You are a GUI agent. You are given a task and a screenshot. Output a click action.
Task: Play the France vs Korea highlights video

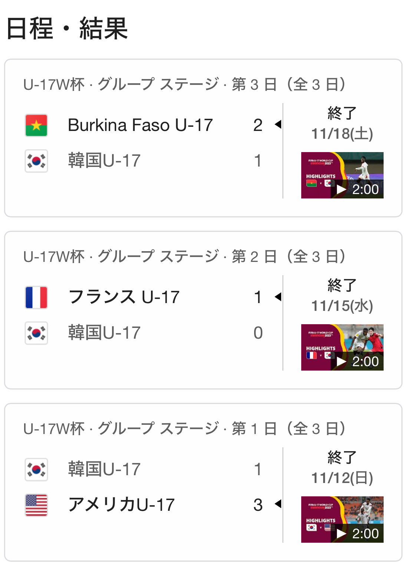click(342, 347)
